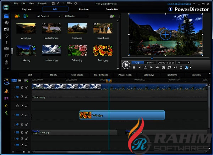Open the 3D options dropdown arrow
This screenshot has width=213, height=155.
[x=190, y=67]
